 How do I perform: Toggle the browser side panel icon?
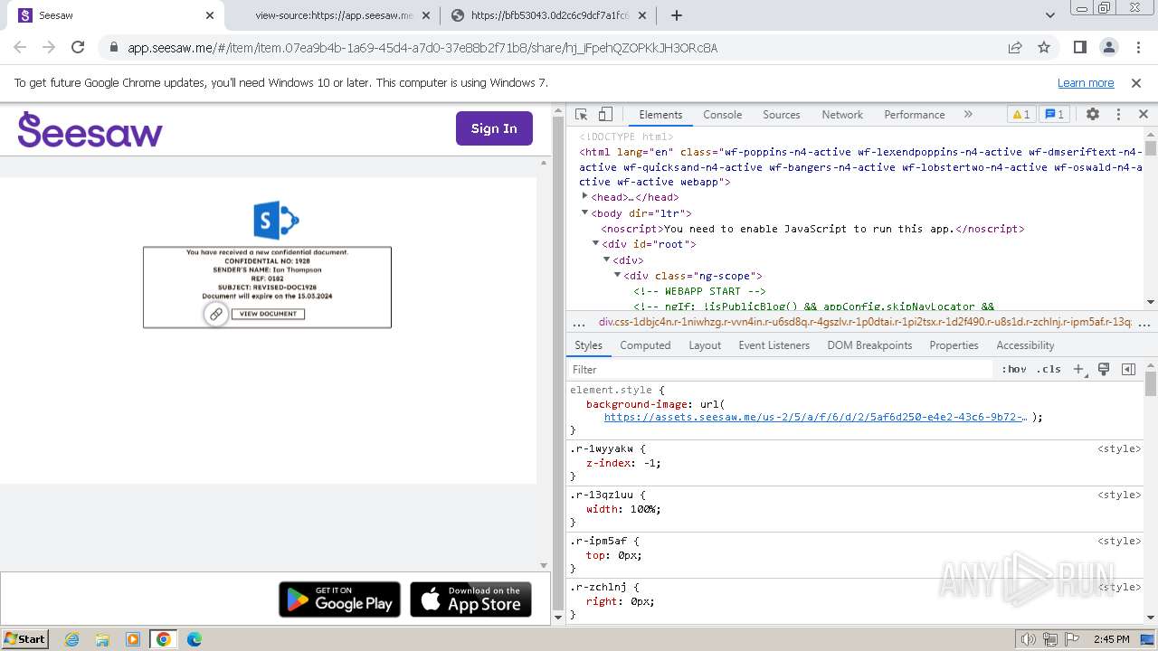(x=1079, y=47)
